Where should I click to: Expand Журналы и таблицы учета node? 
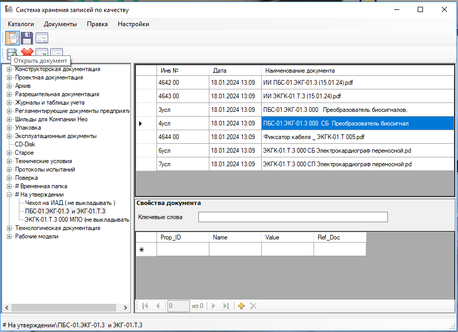tap(9, 102)
